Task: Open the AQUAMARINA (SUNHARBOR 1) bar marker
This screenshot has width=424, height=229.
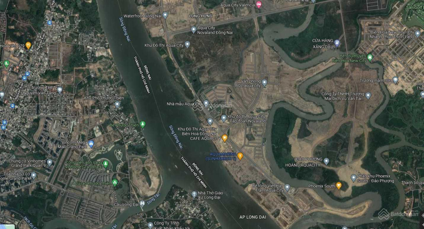Action: tap(240, 156)
